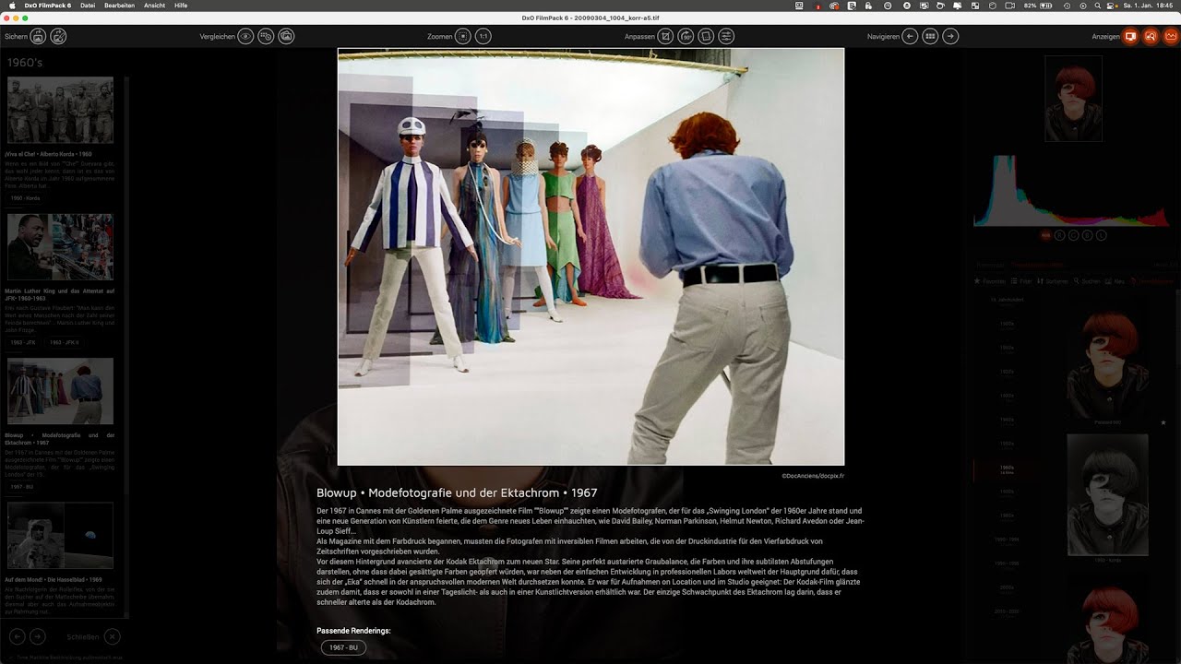Viewport: 1181px width, 664px height.
Task: Click the Zoomen fit-to-screen icon
Action: pos(463,37)
